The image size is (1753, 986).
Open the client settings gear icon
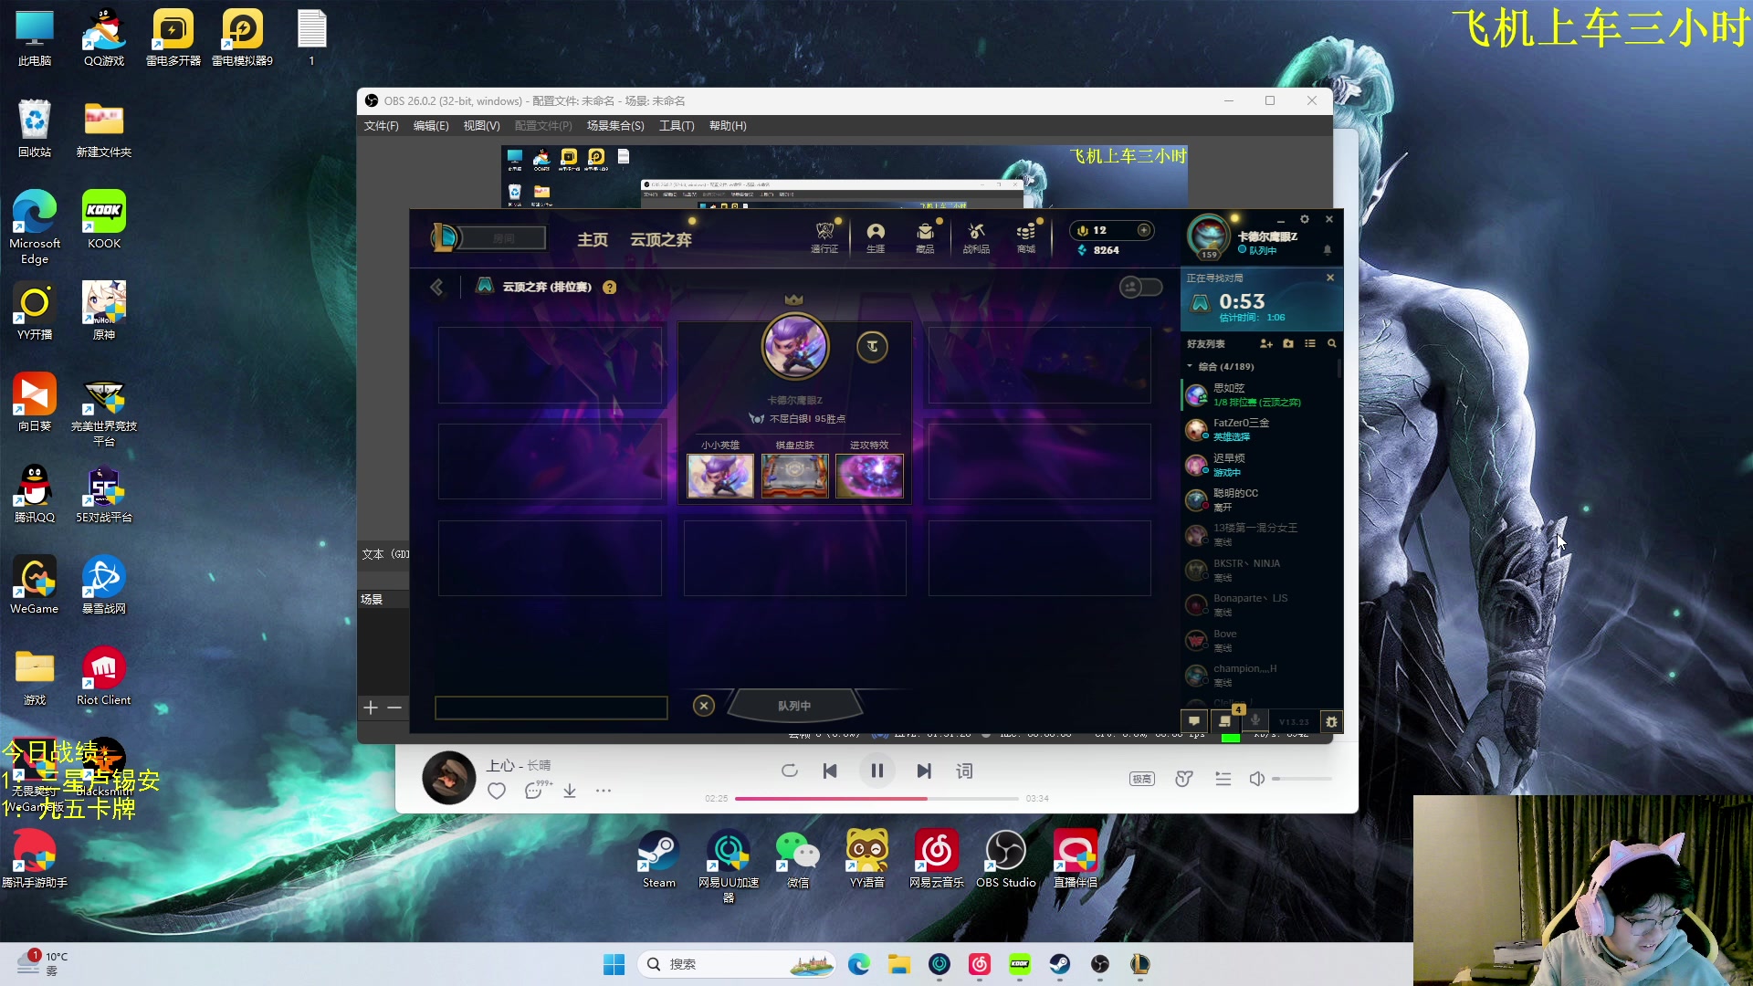tap(1304, 219)
